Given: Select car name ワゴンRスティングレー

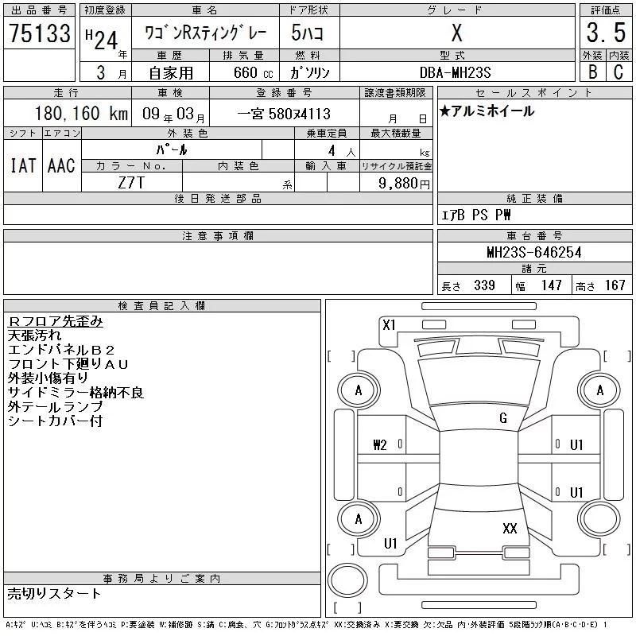Looking at the screenshot, I should pyautogui.click(x=206, y=33).
